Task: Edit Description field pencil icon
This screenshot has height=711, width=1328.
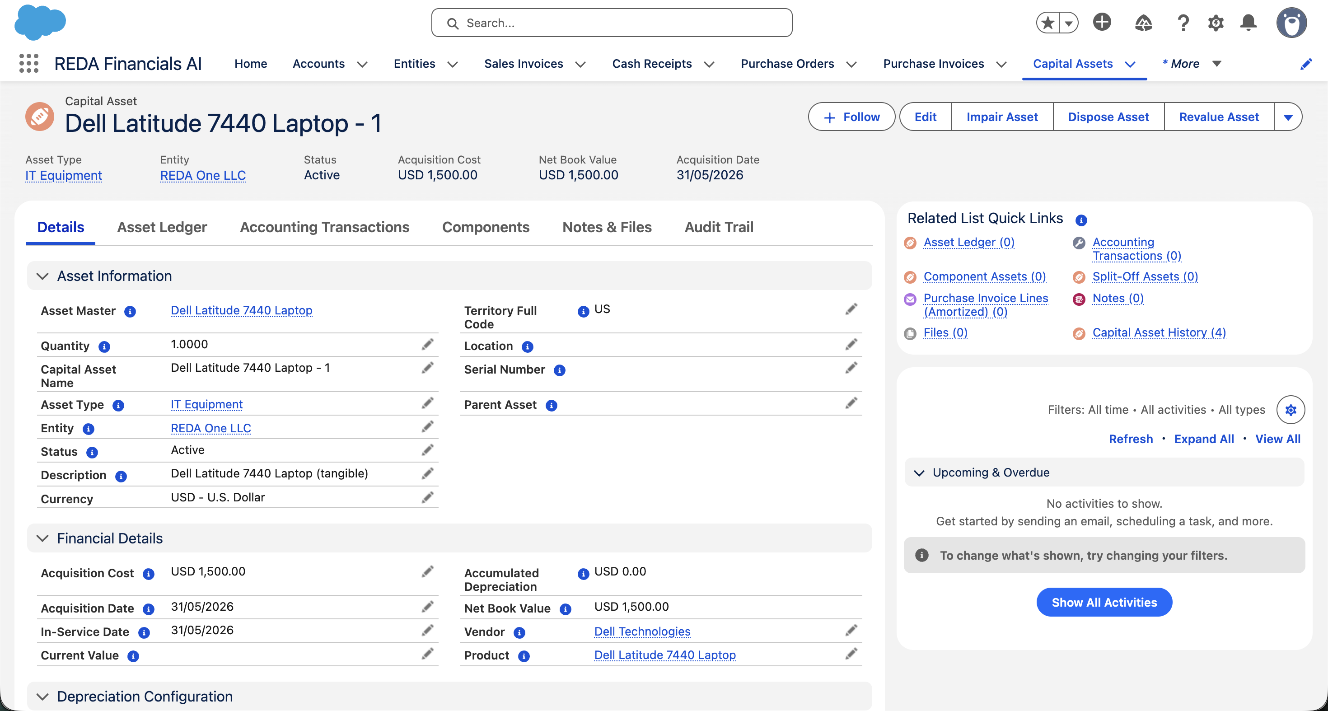Action: (x=427, y=474)
